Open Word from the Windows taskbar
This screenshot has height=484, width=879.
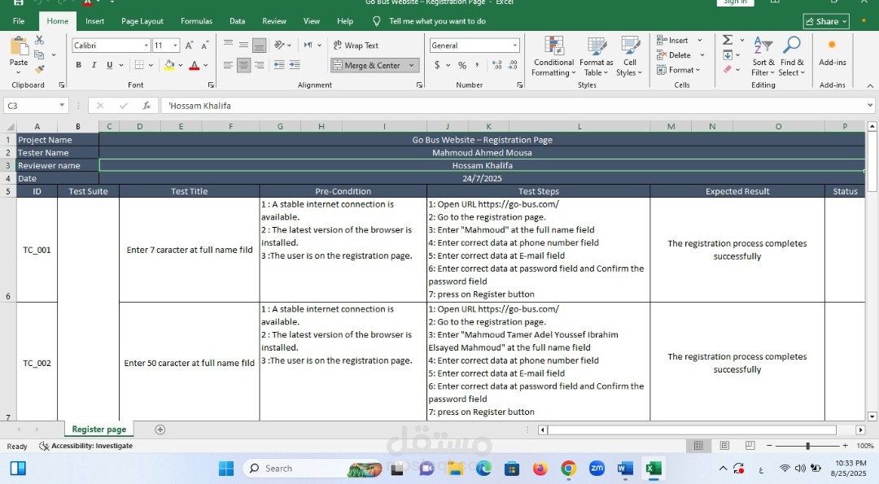(625, 468)
